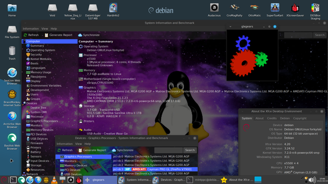Open the Help menu in the Devices window
Image resolution: width=328 pixels, height=184 pixels.
(88, 144)
